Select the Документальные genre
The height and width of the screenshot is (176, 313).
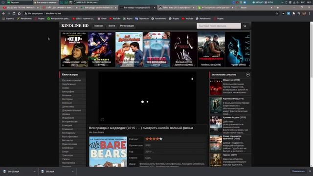(71, 110)
